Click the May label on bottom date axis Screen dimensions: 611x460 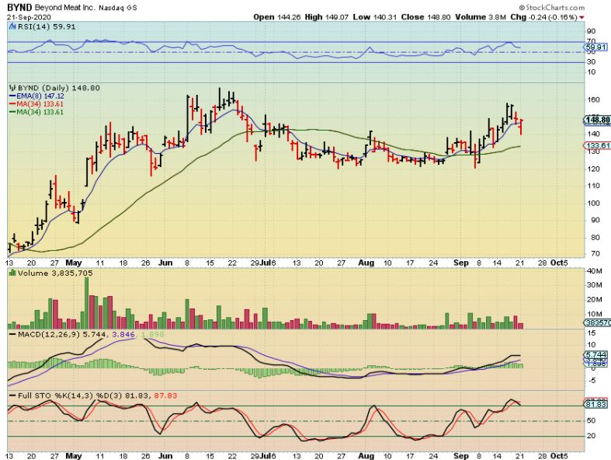(x=73, y=455)
